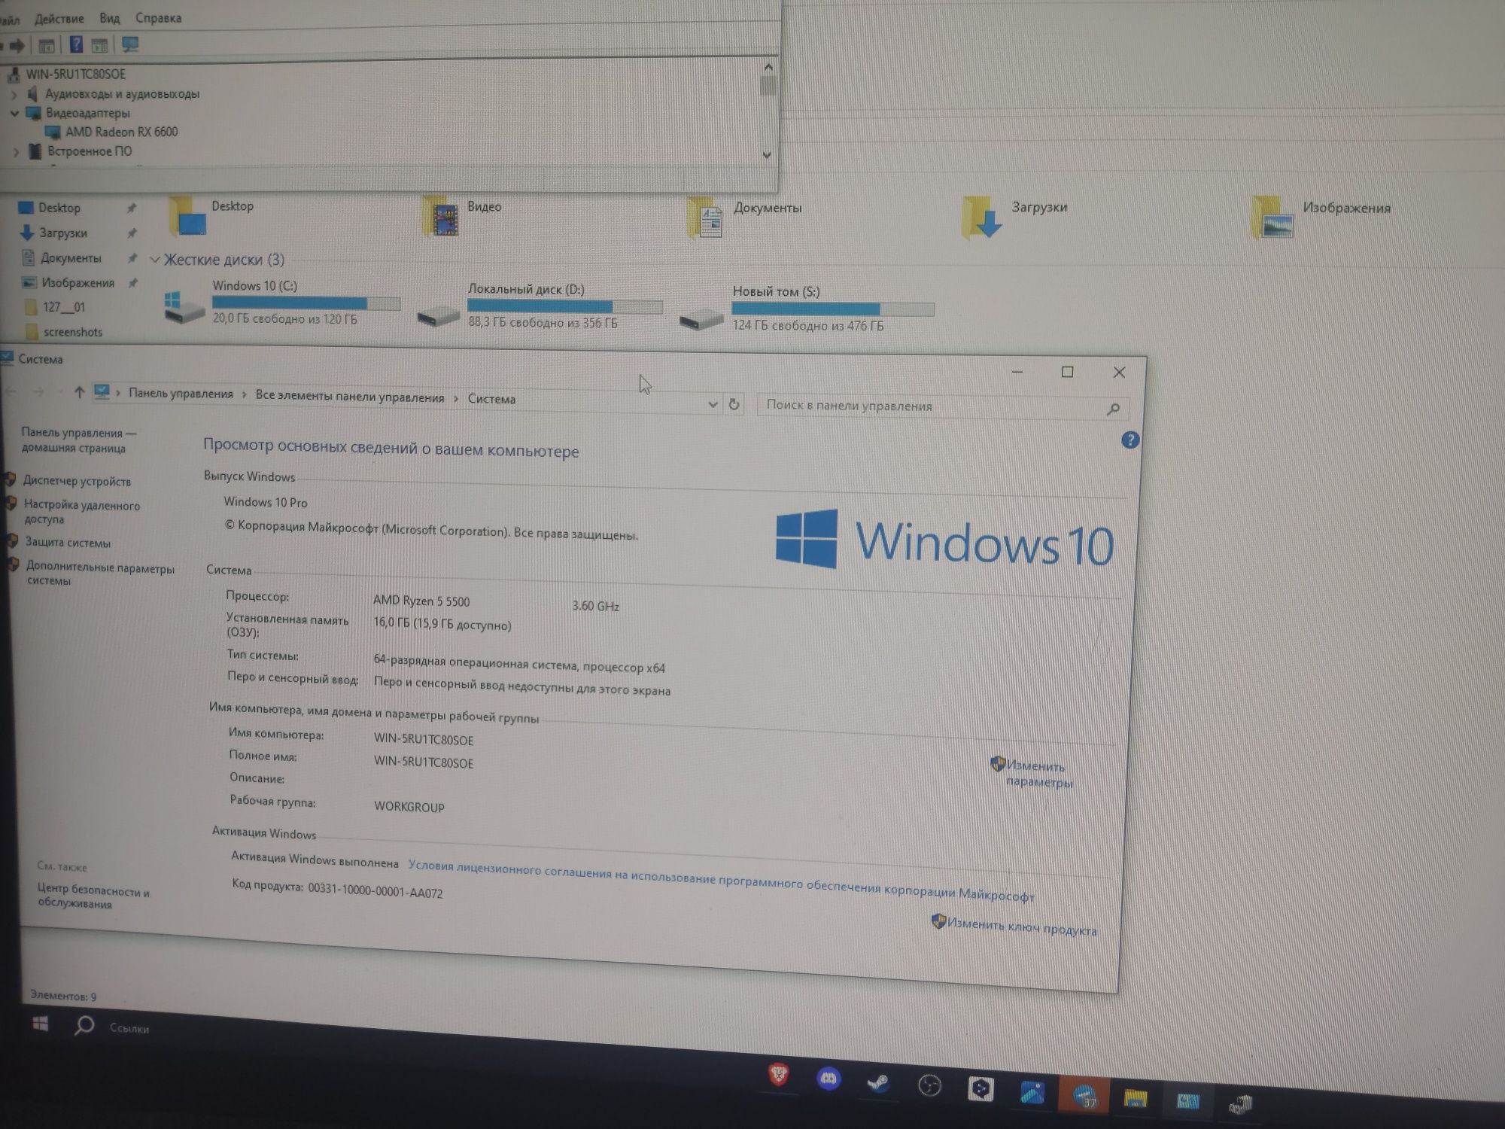Screen dimensions: 1505x1129
Task: Collapse the Видеоадаптеры node
Action: click(x=14, y=114)
